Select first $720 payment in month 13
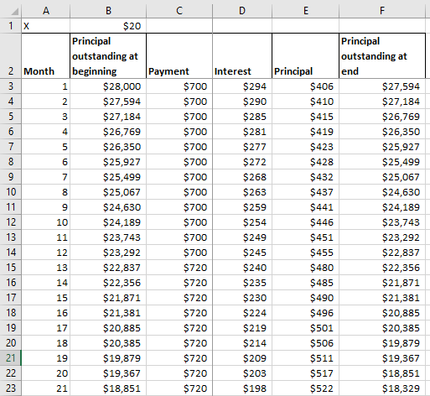This screenshot has height=396, width=430. pos(179,268)
